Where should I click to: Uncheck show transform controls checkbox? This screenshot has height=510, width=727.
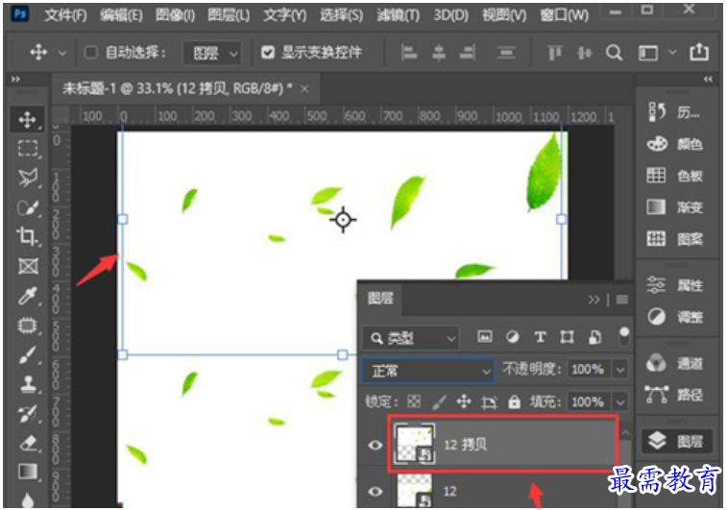268,53
